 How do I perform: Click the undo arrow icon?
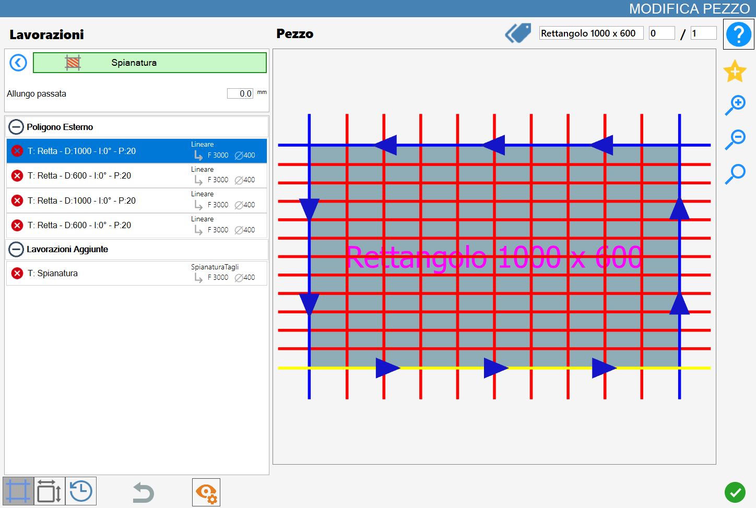point(143,492)
